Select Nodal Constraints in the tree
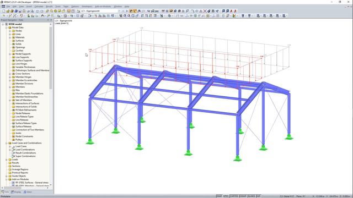 tap(24, 136)
